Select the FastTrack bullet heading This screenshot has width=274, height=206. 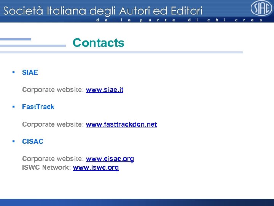pyautogui.click(x=38, y=107)
